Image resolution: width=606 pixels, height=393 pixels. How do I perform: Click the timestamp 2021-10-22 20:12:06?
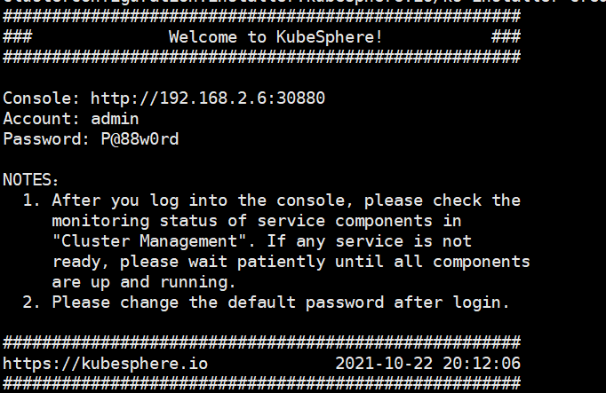click(x=427, y=364)
